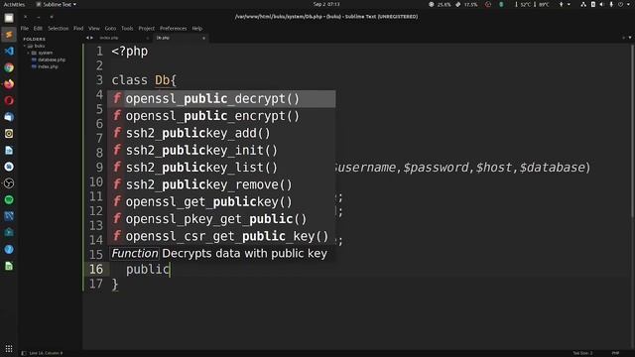
Task: Open the Find menu
Action: pyautogui.click(x=78, y=29)
